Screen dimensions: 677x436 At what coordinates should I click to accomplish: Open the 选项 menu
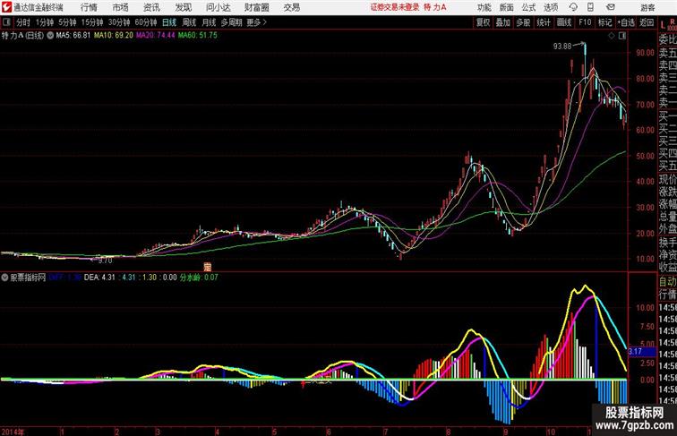(x=551, y=7)
